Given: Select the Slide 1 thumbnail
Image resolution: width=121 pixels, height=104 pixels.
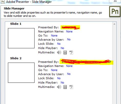Looking at the screenshot, I should (x=21, y=38).
